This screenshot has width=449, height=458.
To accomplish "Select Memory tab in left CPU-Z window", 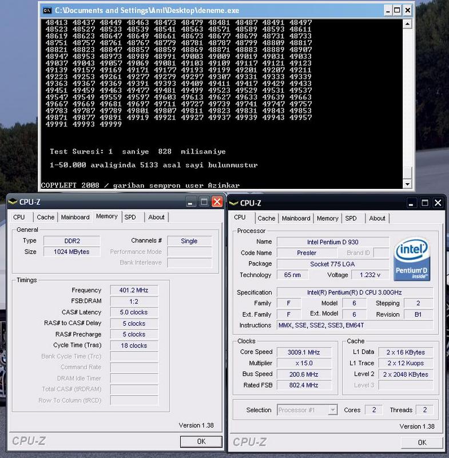I will pos(107,216).
